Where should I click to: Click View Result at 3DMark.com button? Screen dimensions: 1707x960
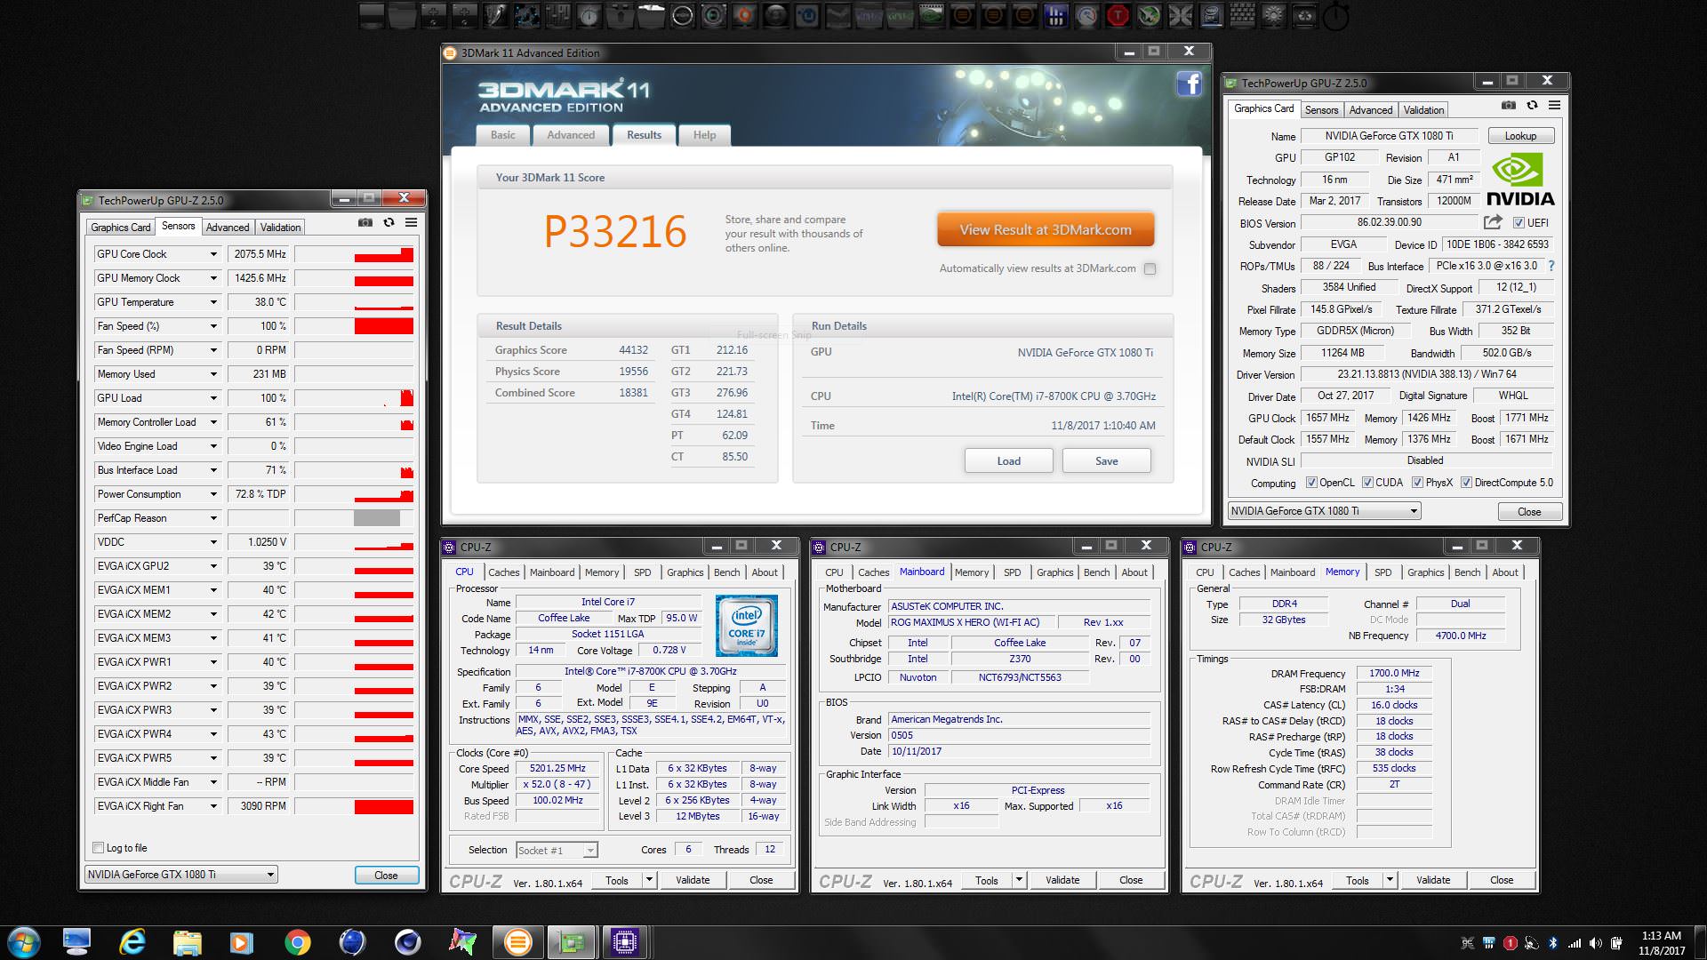click(1046, 229)
